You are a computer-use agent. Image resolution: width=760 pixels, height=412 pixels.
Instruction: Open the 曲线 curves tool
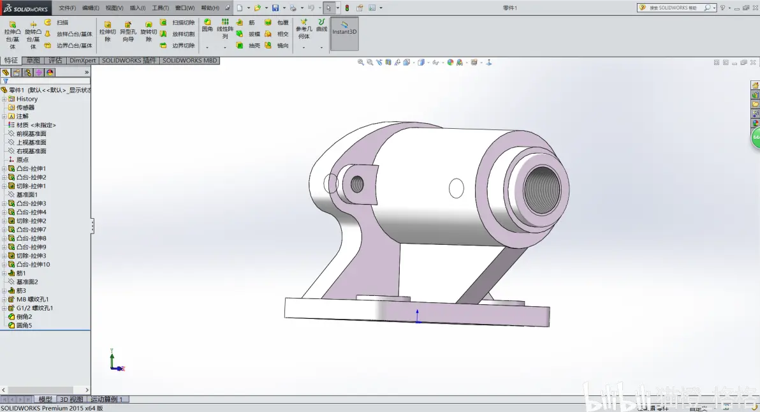321,26
